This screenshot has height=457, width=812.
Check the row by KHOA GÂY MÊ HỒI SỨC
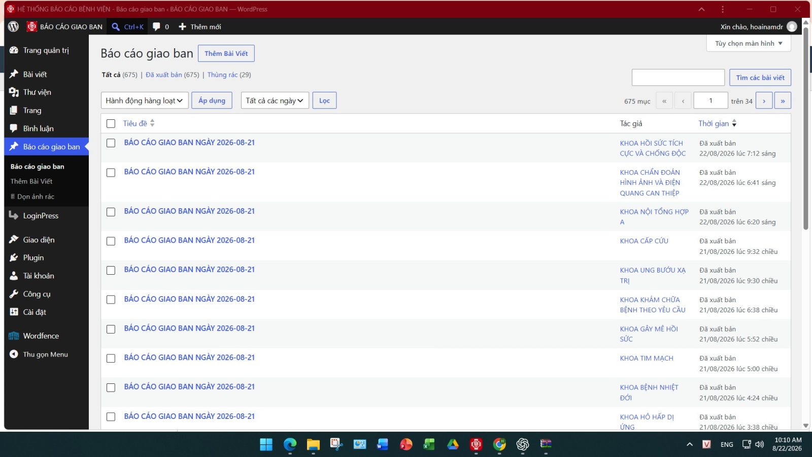point(111,329)
